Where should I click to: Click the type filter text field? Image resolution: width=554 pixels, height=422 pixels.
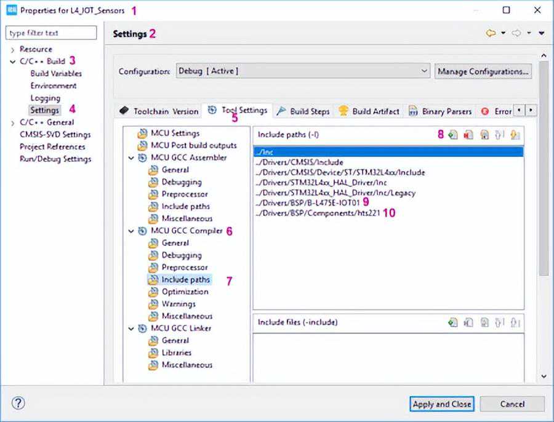51,33
